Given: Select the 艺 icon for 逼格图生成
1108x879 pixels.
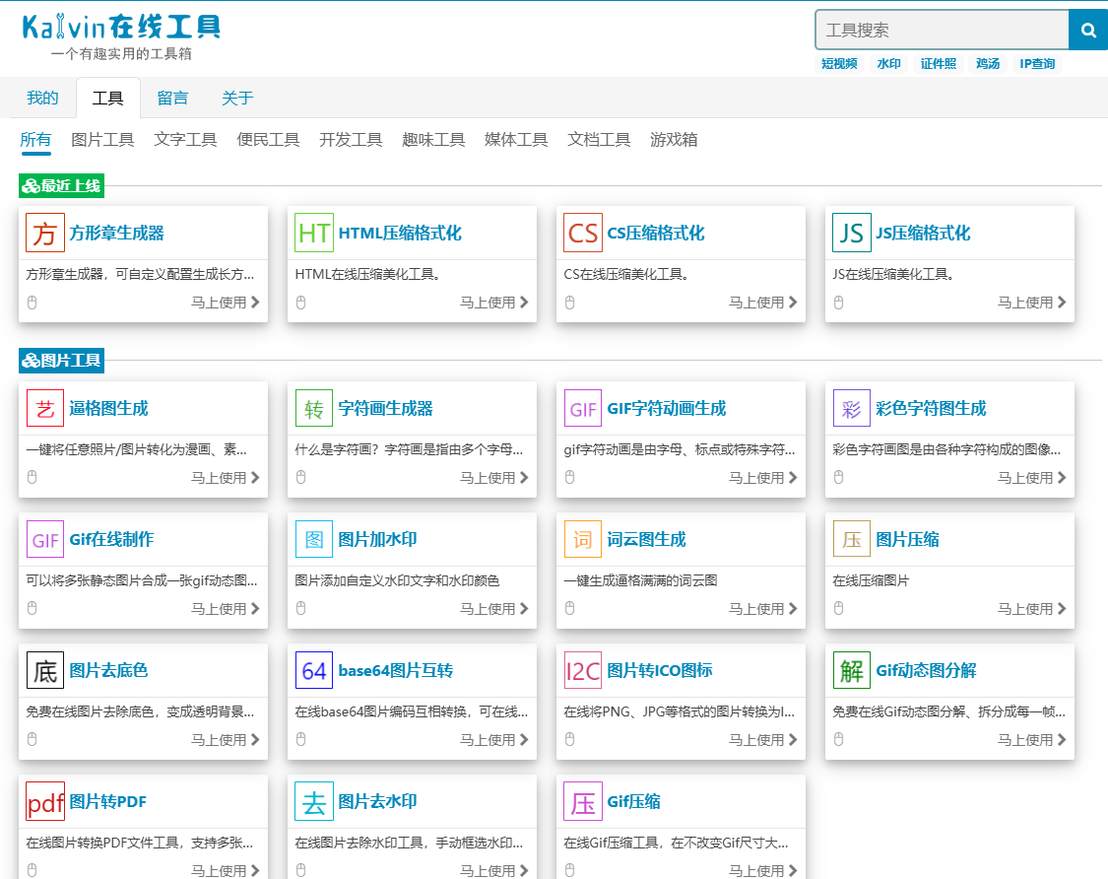Looking at the screenshot, I should click(x=44, y=408).
